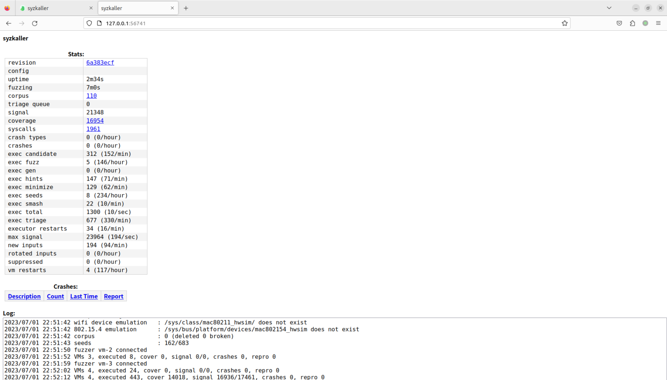The image size is (667, 380).
Task: Bookmark this page with the star icon
Action: pyautogui.click(x=565, y=23)
